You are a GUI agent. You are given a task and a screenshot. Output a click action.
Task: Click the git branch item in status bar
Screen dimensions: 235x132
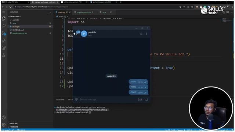[x=6, y=130]
